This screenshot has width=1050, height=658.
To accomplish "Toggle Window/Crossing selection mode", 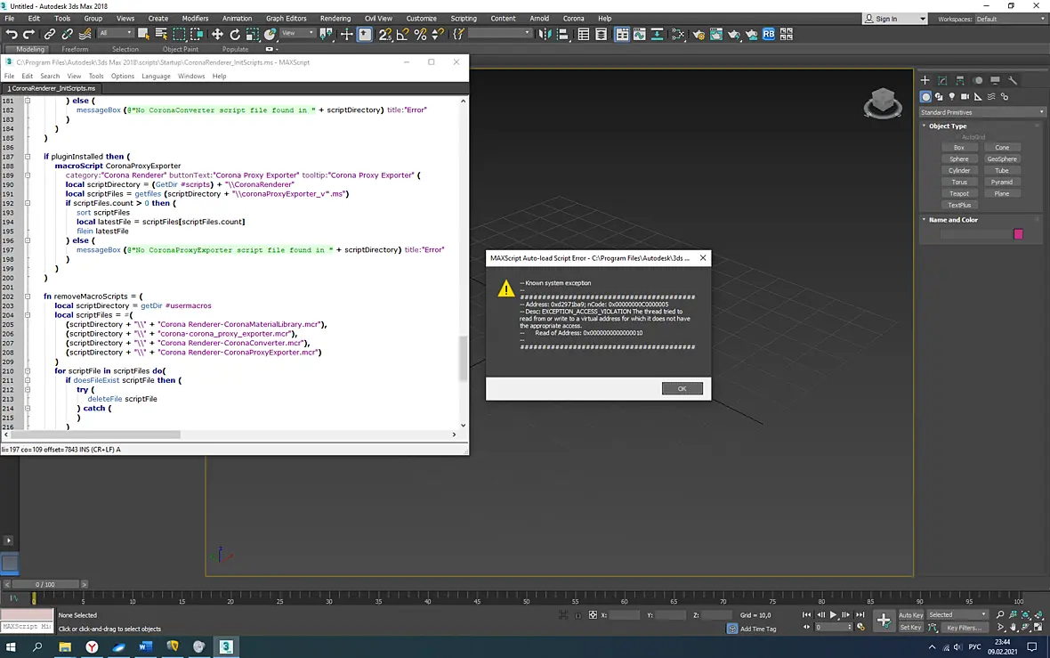I will 197,34.
